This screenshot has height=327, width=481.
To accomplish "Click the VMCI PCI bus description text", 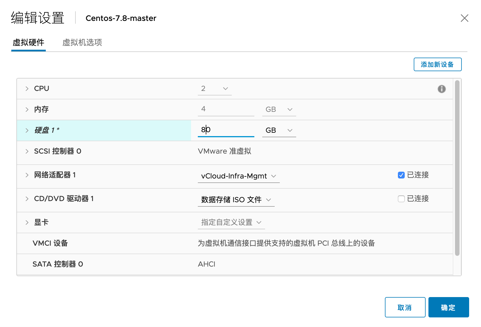I will coord(286,243).
